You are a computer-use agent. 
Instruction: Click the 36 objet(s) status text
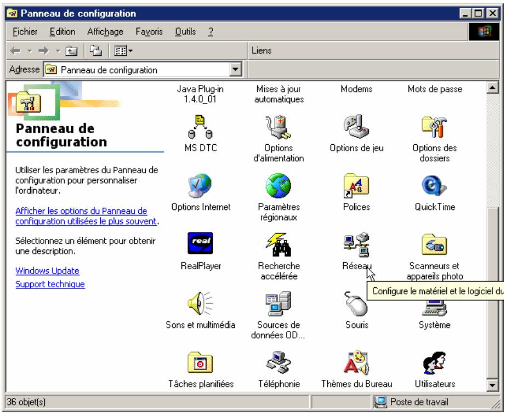26,402
